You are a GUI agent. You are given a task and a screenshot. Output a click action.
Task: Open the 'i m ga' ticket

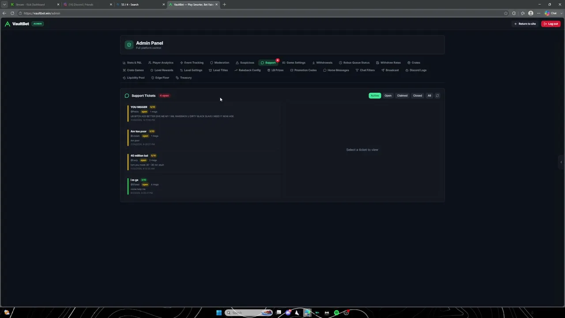pos(203,186)
